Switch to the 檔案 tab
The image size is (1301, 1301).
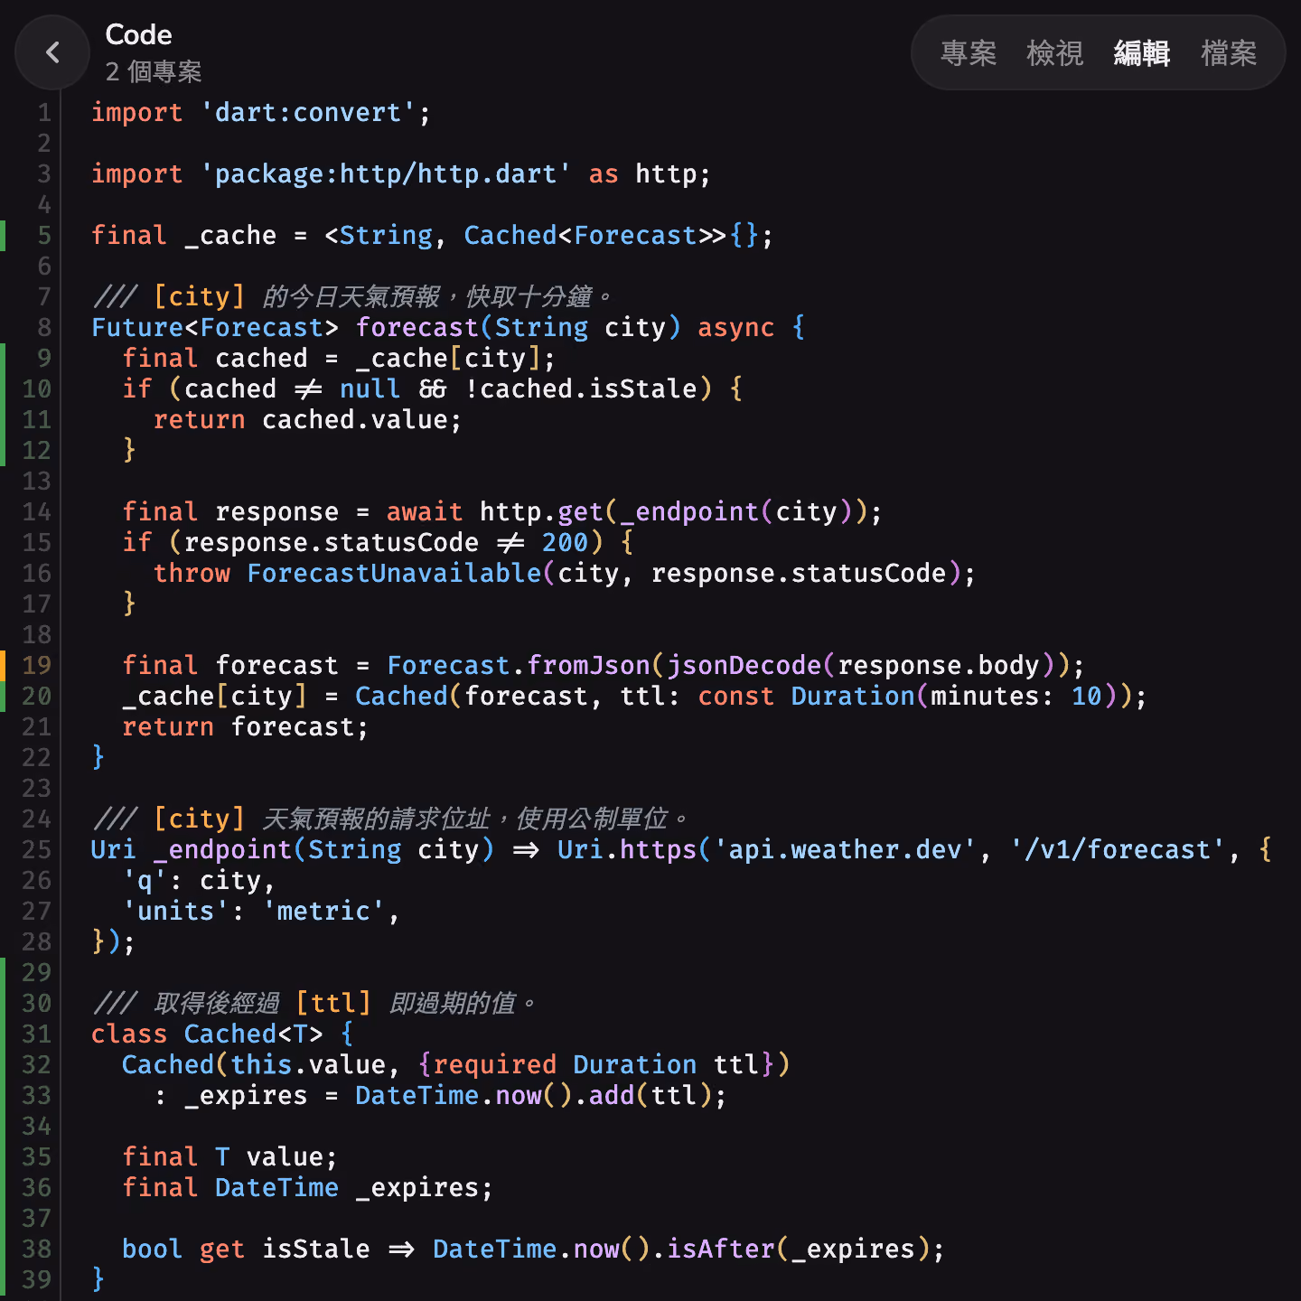(x=1229, y=53)
